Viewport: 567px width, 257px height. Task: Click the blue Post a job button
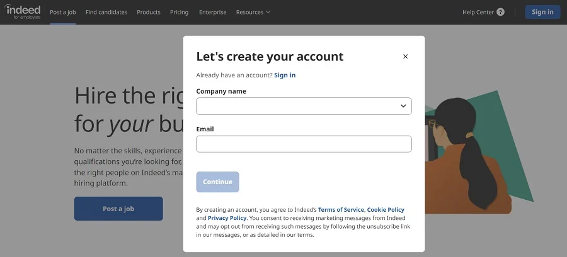point(118,209)
